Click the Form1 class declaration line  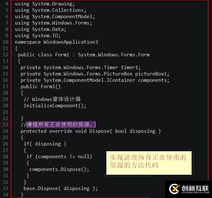pyautogui.click(x=84, y=55)
